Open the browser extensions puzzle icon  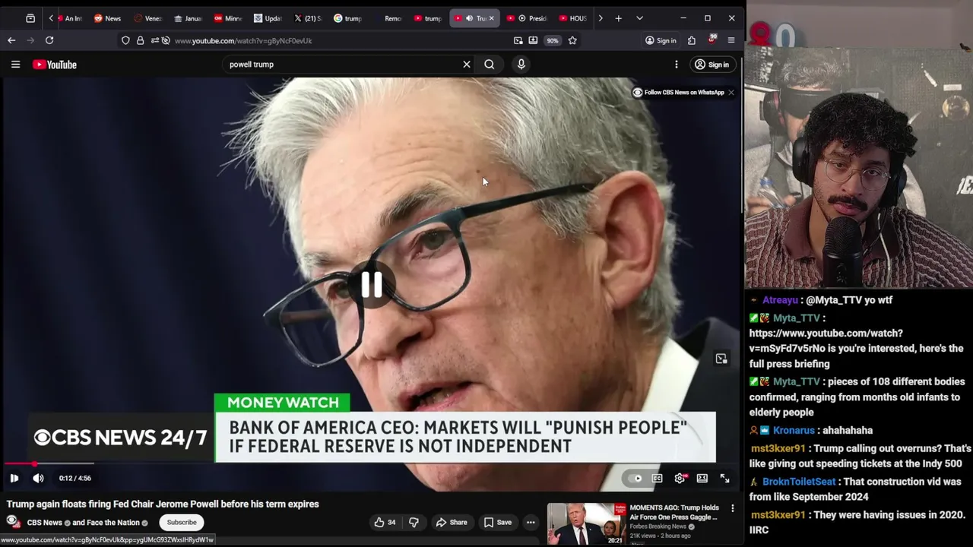tap(692, 40)
